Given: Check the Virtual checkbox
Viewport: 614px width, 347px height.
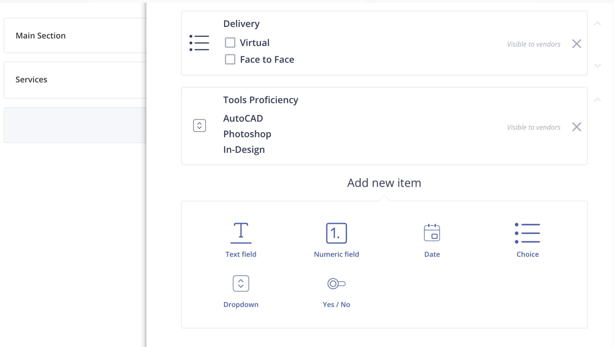Looking at the screenshot, I should point(230,43).
